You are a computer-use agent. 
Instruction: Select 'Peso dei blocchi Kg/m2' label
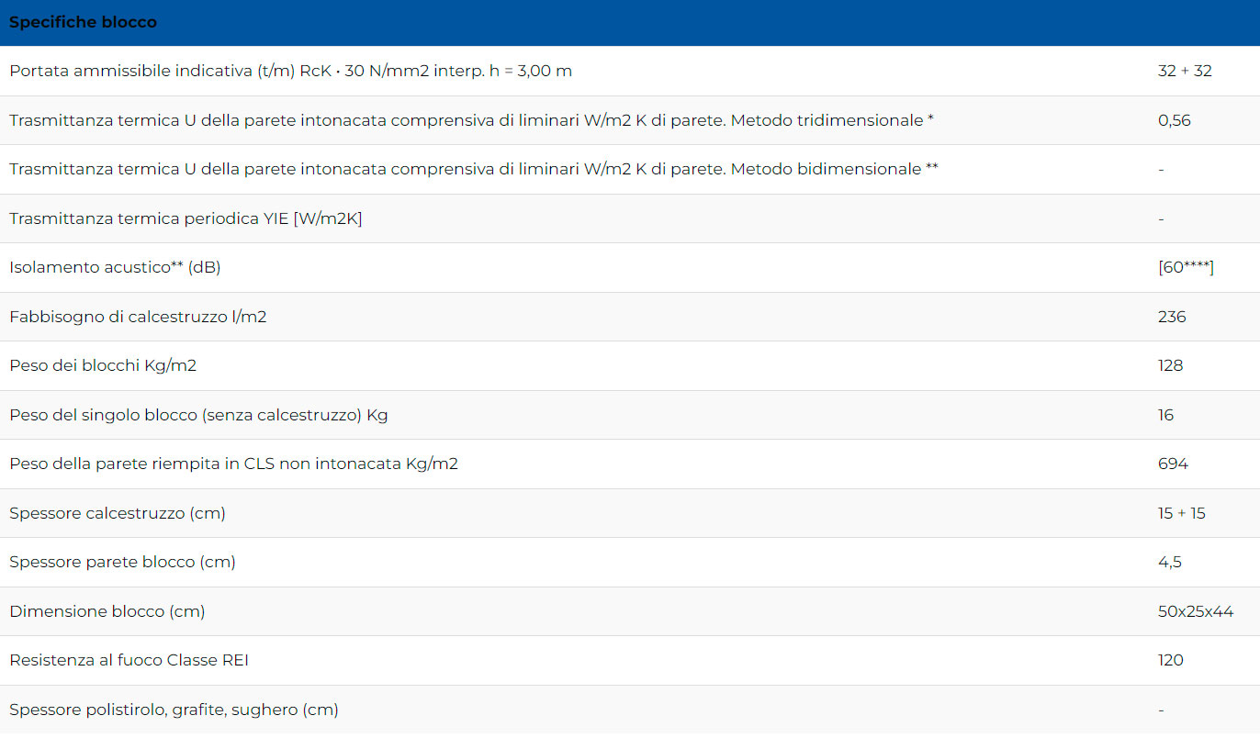pyautogui.click(x=103, y=365)
